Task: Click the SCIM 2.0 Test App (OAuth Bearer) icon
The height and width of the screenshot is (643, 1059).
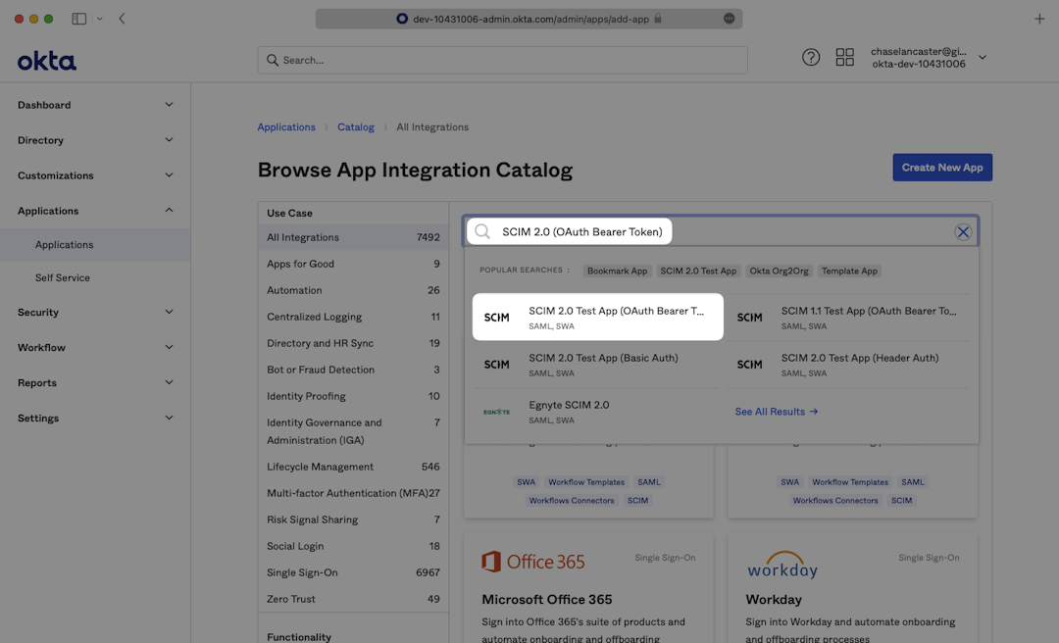Action: (x=496, y=317)
